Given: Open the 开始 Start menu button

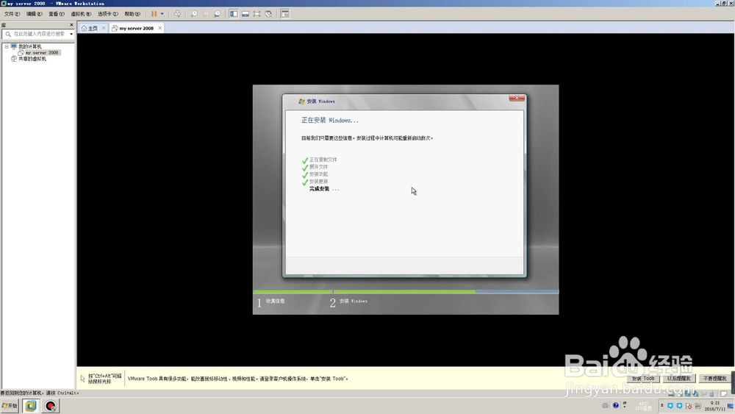Looking at the screenshot, I should pyautogui.click(x=10, y=406).
